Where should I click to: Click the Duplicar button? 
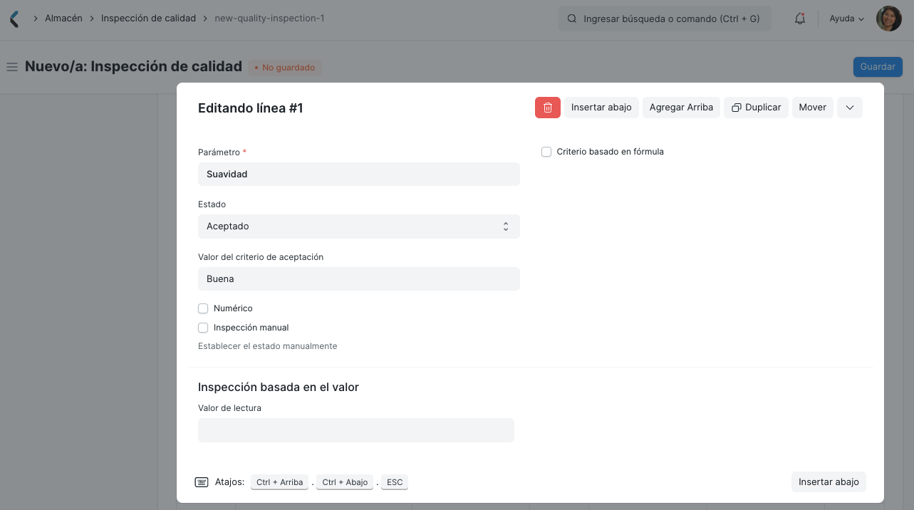pyautogui.click(x=756, y=108)
